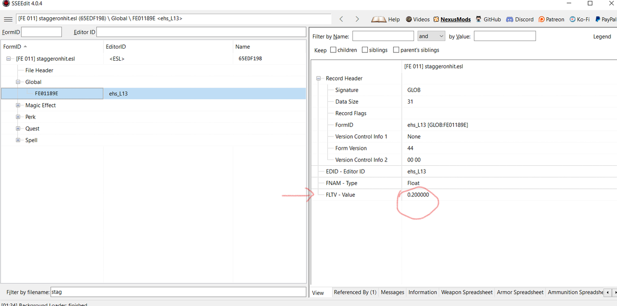Screen dimensions: 617x306
Task: Click the 0.200000 value cell
Action: tap(418, 195)
